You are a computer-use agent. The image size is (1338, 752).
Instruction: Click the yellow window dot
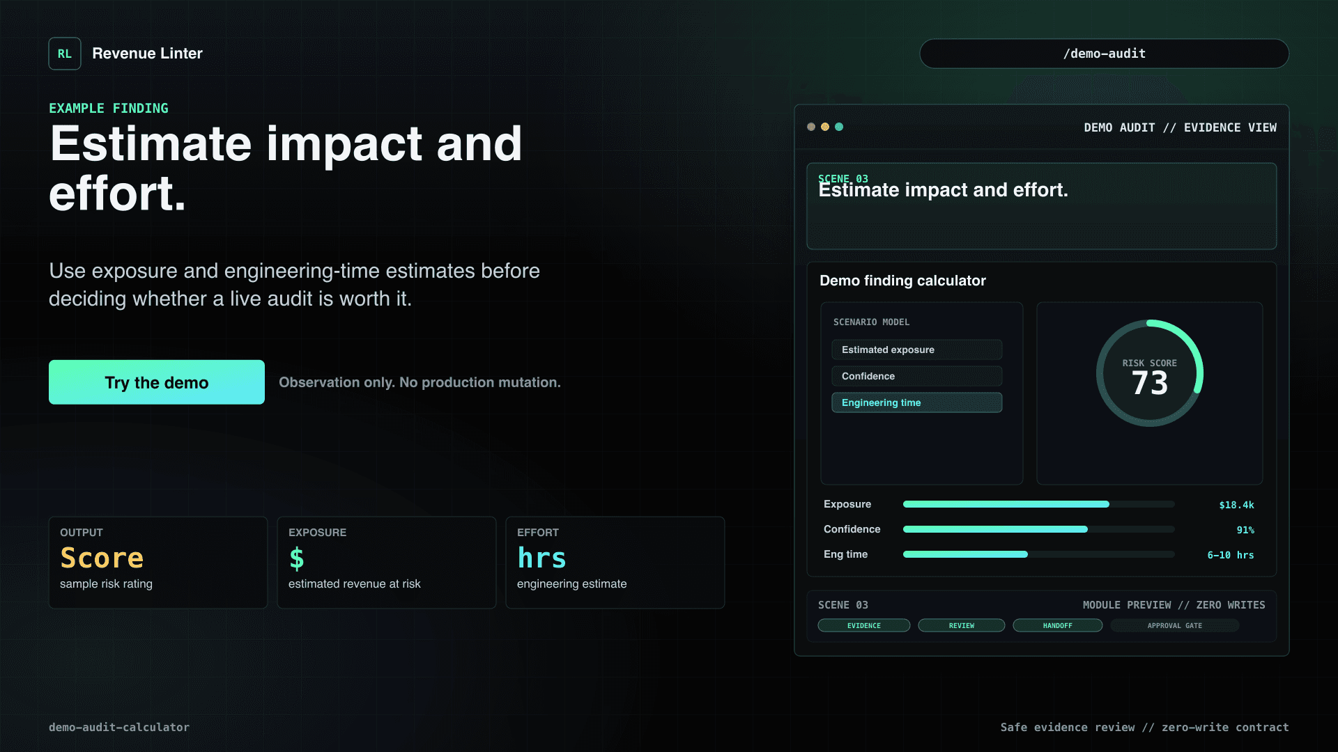(825, 127)
